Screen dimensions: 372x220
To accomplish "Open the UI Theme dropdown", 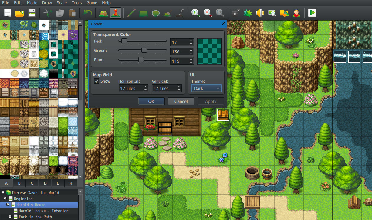I will click(x=206, y=88).
